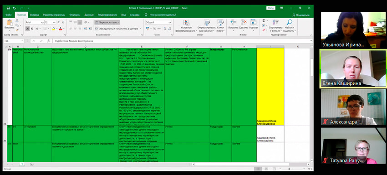Image resolution: width=387 pixels, height=175 pixels.
Task: Click the Удалить cells icon
Action: pyautogui.click(x=244, y=22)
